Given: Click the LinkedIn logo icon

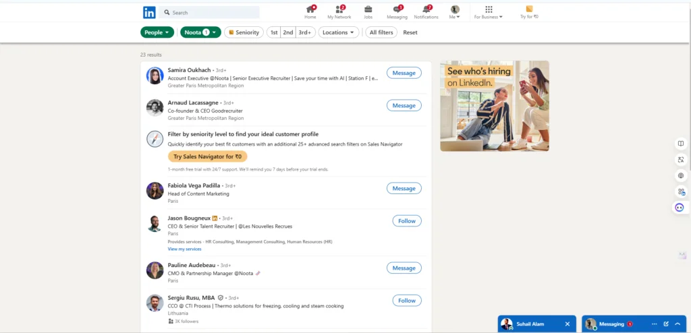Looking at the screenshot, I should [x=148, y=12].
